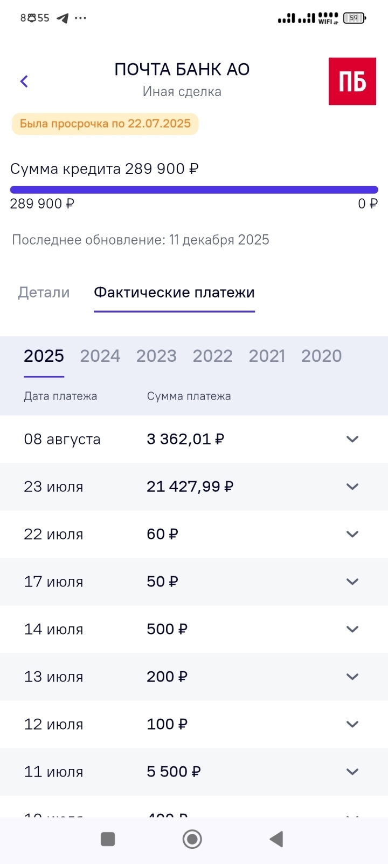Switch to the Детали tab
388x864 pixels.
(44, 293)
